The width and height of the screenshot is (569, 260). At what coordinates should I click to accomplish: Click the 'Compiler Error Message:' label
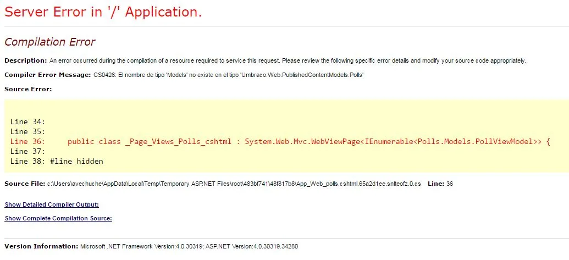pos(47,75)
